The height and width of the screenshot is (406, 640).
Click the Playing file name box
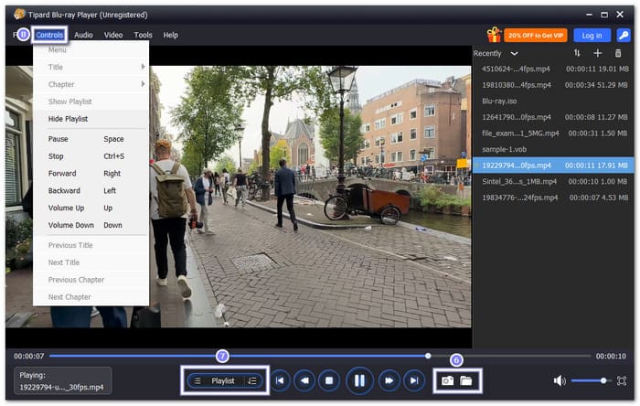[62, 380]
